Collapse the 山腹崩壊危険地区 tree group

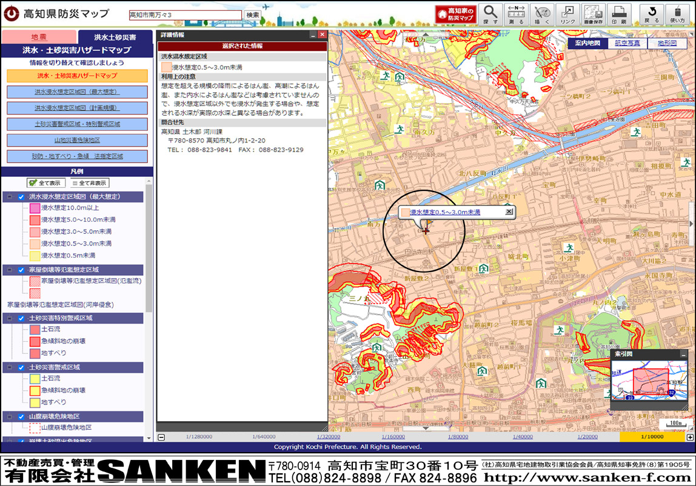(9, 417)
